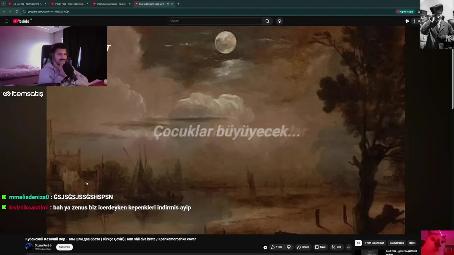
Task: Close the Lil Peep - Star Shopping tab
Action: 88,4
